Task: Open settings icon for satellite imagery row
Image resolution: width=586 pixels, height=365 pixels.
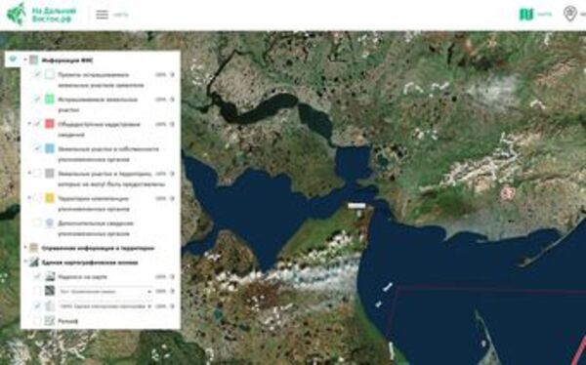Action: click(172, 291)
